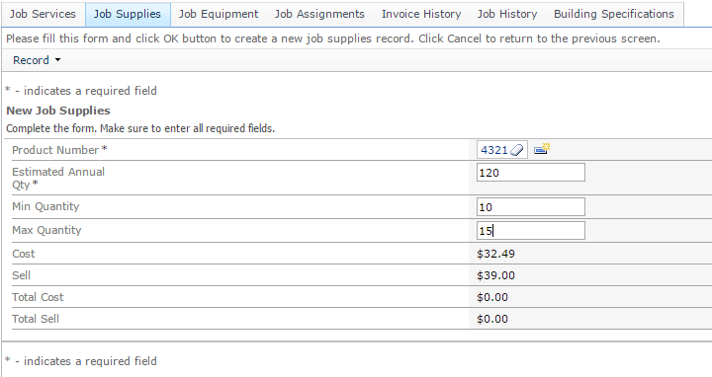Screen dimensions: 712x377
Task: Switch to the Job Services tab
Action: point(43,14)
